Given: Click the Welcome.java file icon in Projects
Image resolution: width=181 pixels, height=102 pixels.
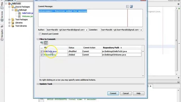Looking at the screenshot, I should coord(20,16).
